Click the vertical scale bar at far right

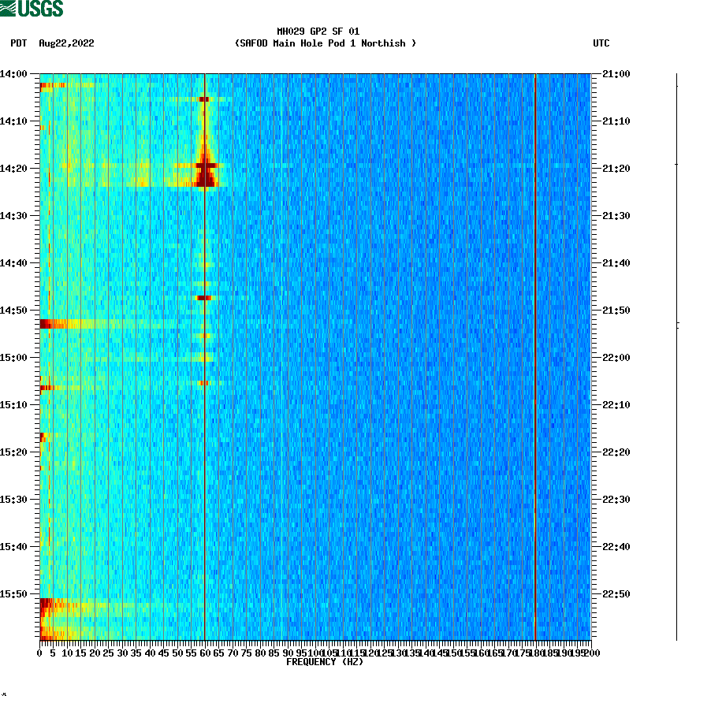(x=676, y=355)
